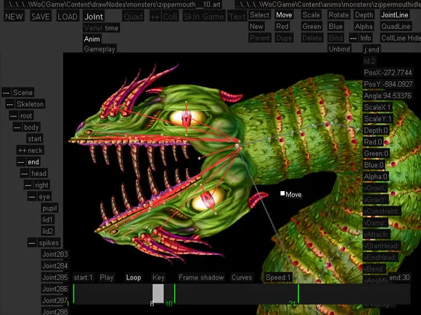Select the start joint in tree
421x315 pixels.
click(x=35, y=139)
